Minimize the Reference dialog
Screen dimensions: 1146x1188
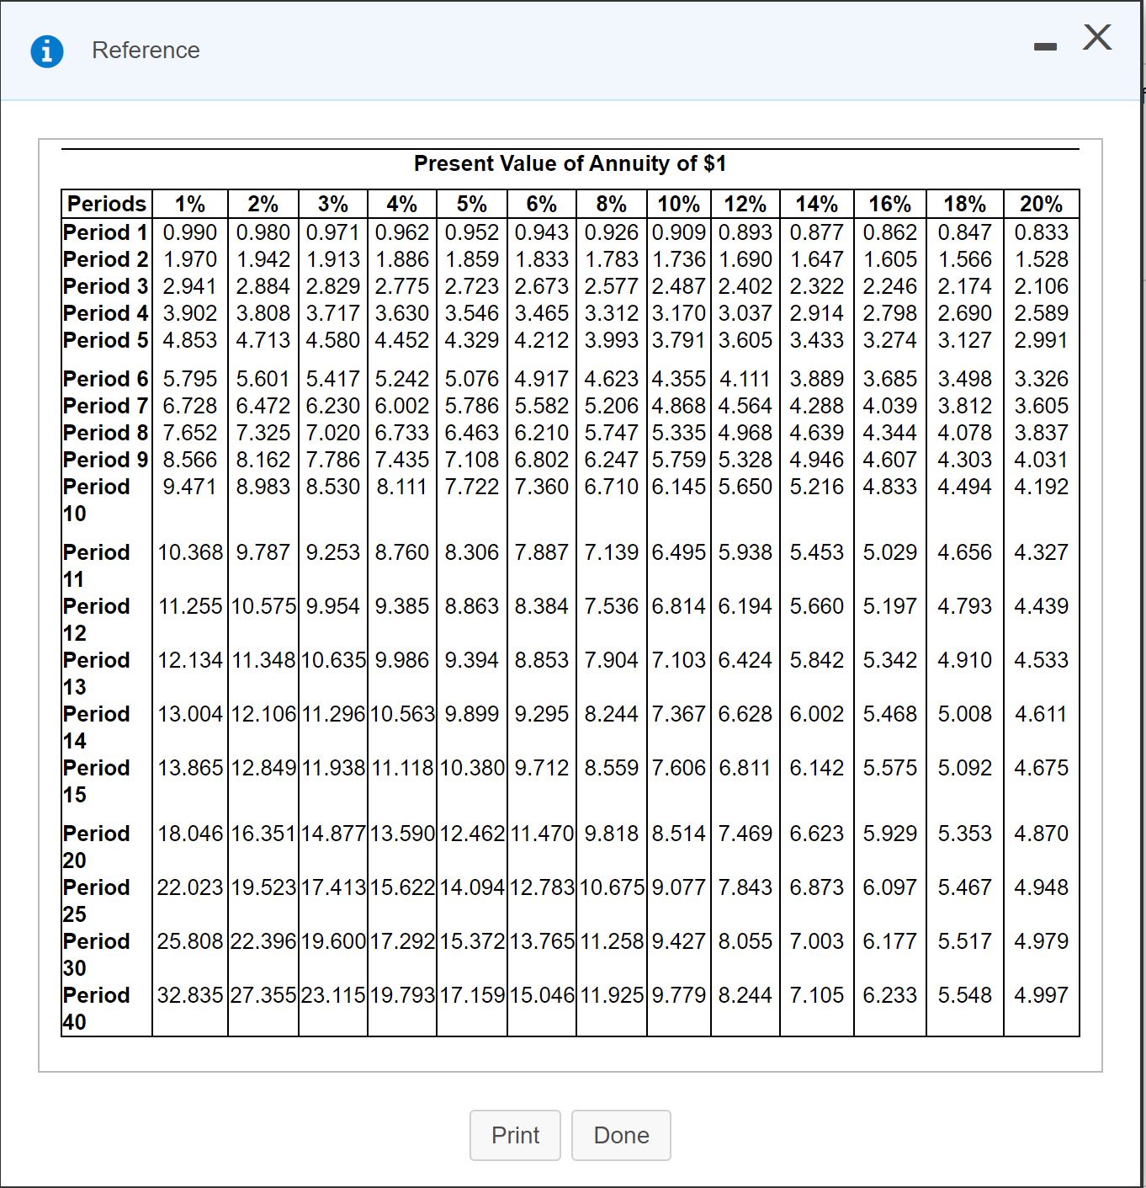[1044, 49]
